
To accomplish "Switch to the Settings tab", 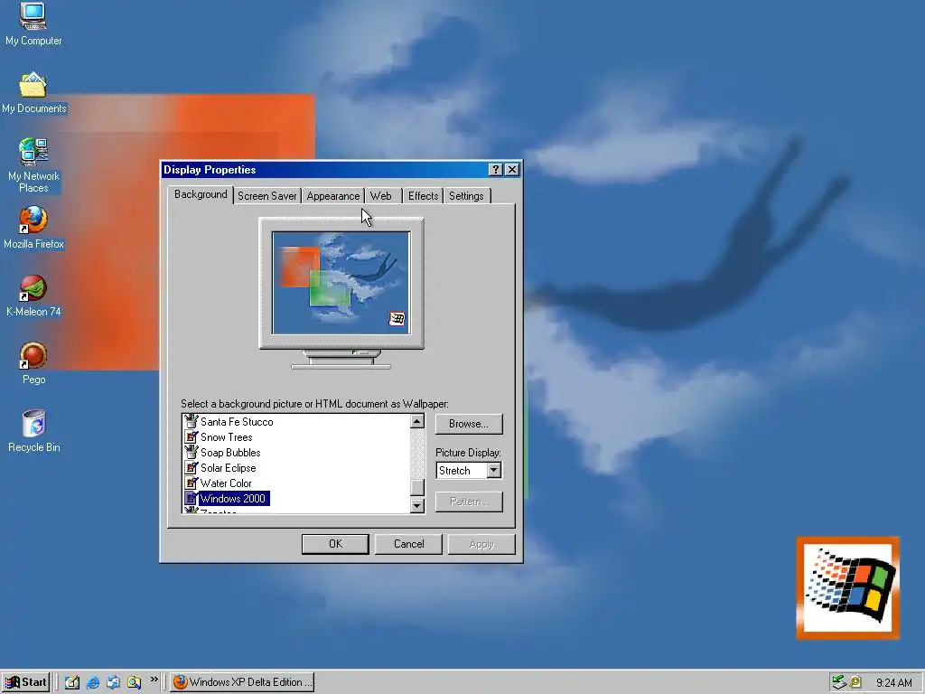I will pyautogui.click(x=466, y=196).
